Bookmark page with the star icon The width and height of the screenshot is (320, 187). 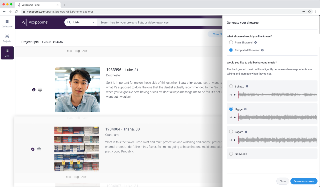tap(309, 12)
